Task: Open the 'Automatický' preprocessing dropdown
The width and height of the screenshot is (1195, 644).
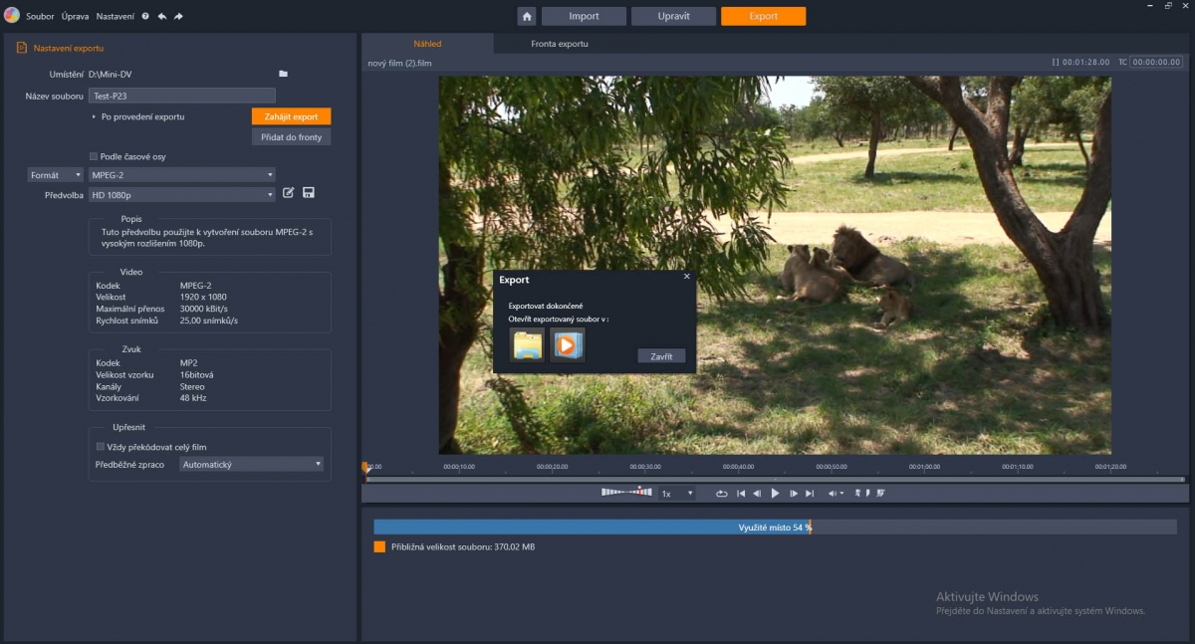Action: tap(251, 464)
